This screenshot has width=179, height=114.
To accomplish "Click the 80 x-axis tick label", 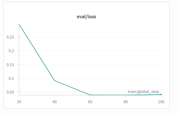I will [x=126, y=102].
